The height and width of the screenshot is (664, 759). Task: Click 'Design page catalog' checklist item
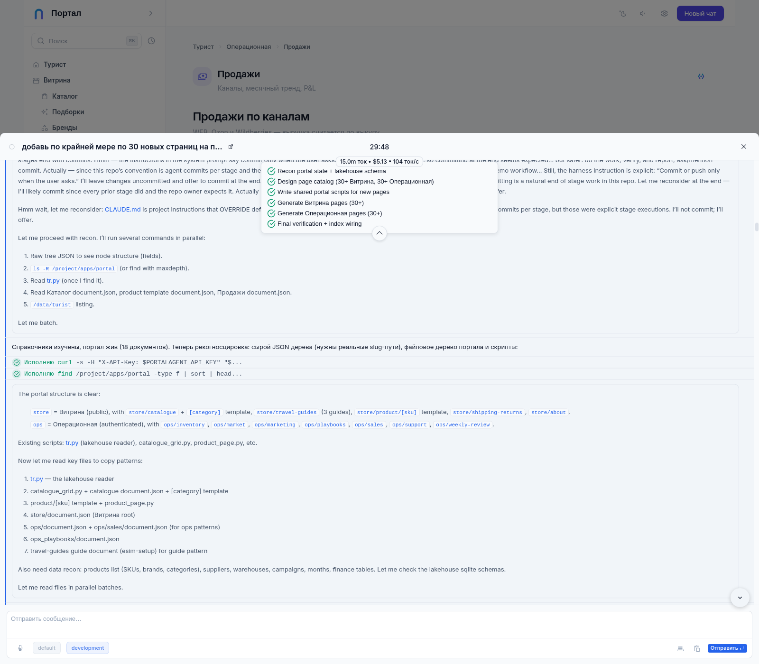351,182
